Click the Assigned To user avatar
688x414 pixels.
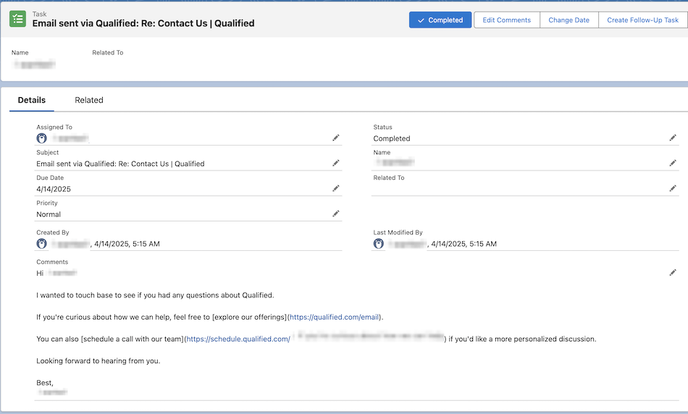(42, 138)
